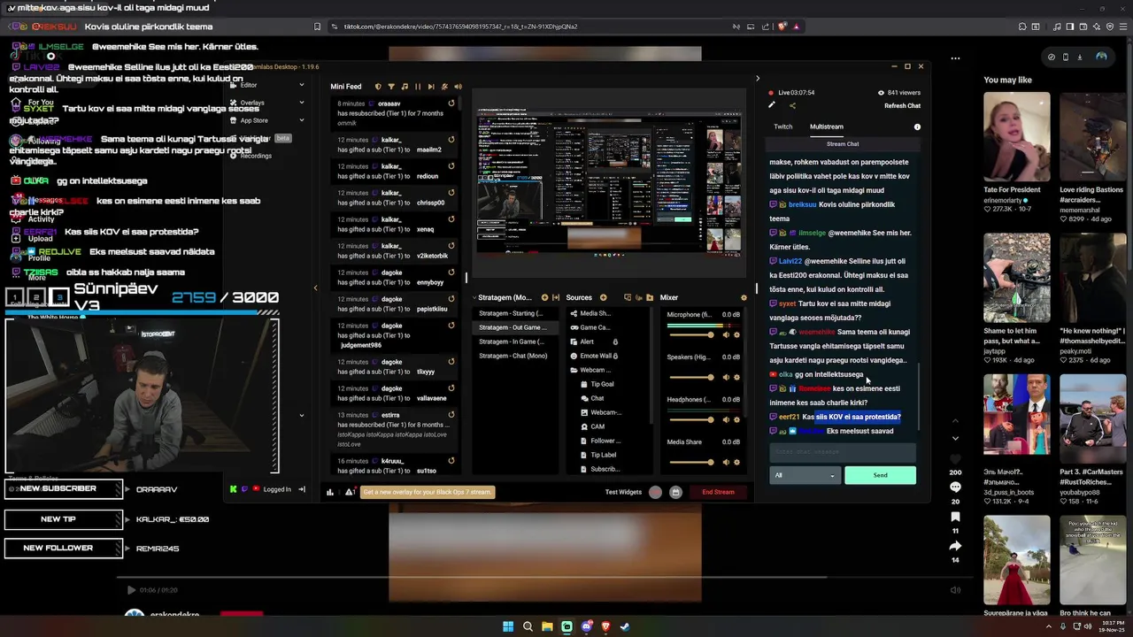
Task: Expand the Overlays sidebar chevron
Action: pyautogui.click(x=302, y=103)
